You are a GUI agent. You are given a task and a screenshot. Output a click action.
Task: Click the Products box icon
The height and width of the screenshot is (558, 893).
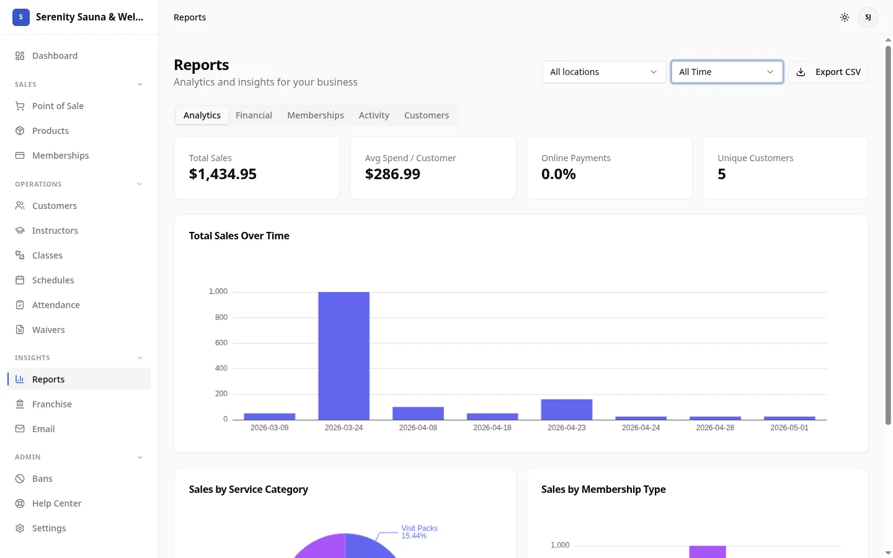[20, 131]
